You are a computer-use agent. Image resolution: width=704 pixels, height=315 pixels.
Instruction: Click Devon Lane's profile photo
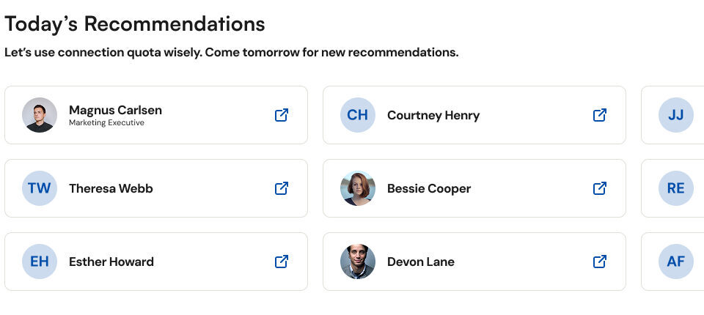coord(358,262)
